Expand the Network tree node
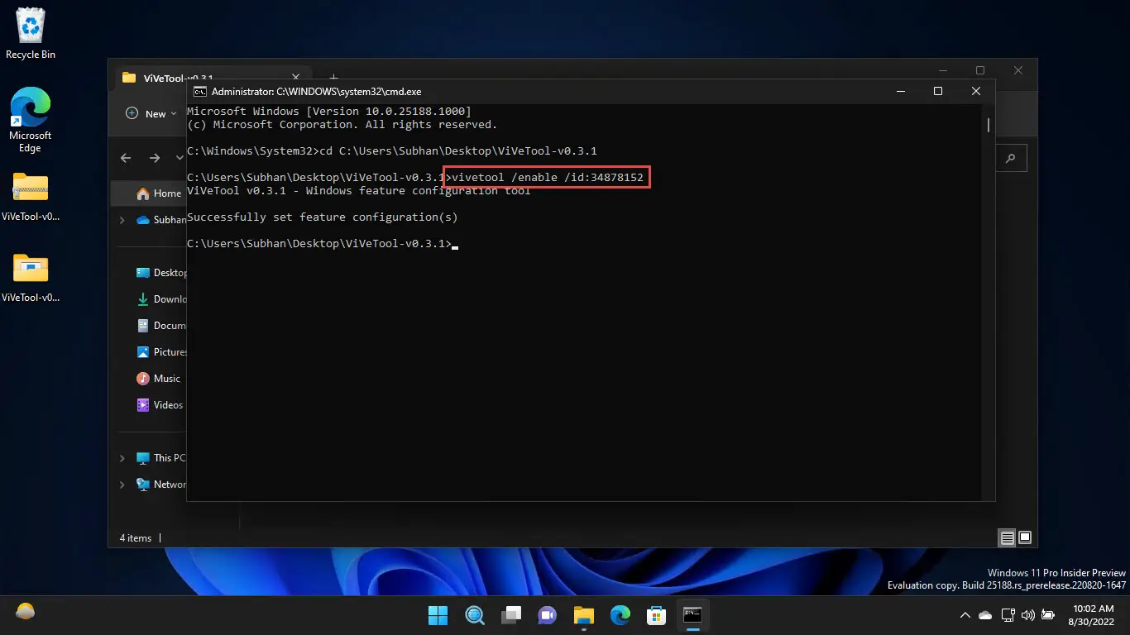Viewport: 1130px width, 635px height. pos(122,485)
